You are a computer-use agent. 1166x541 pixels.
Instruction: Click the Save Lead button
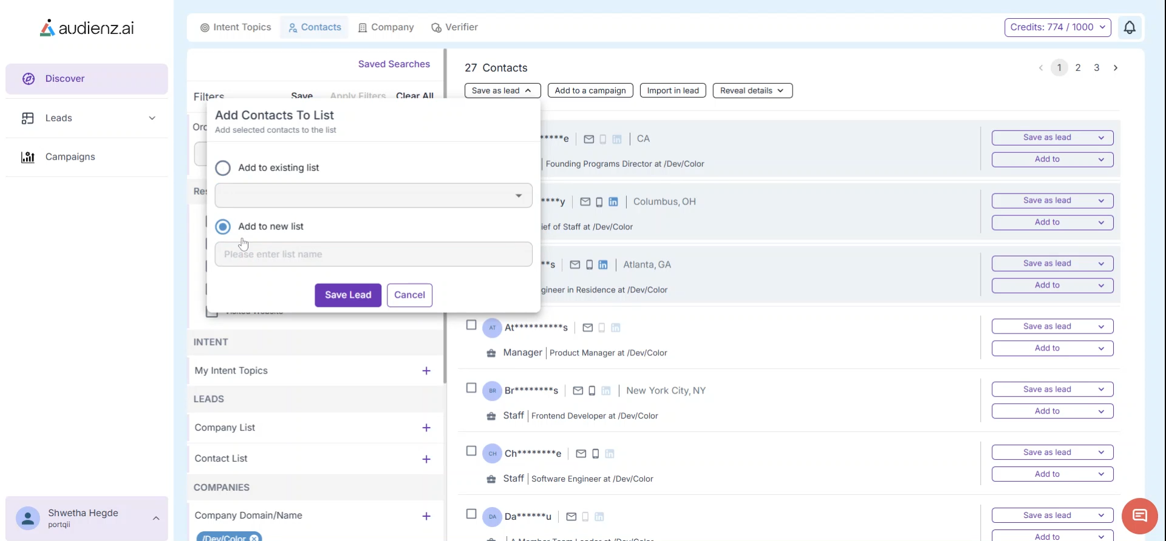(348, 295)
